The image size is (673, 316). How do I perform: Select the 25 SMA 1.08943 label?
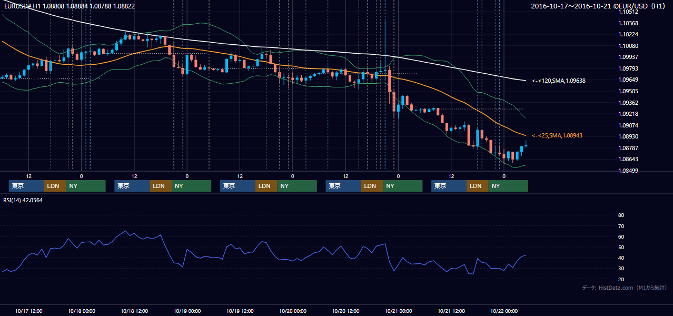point(557,136)
